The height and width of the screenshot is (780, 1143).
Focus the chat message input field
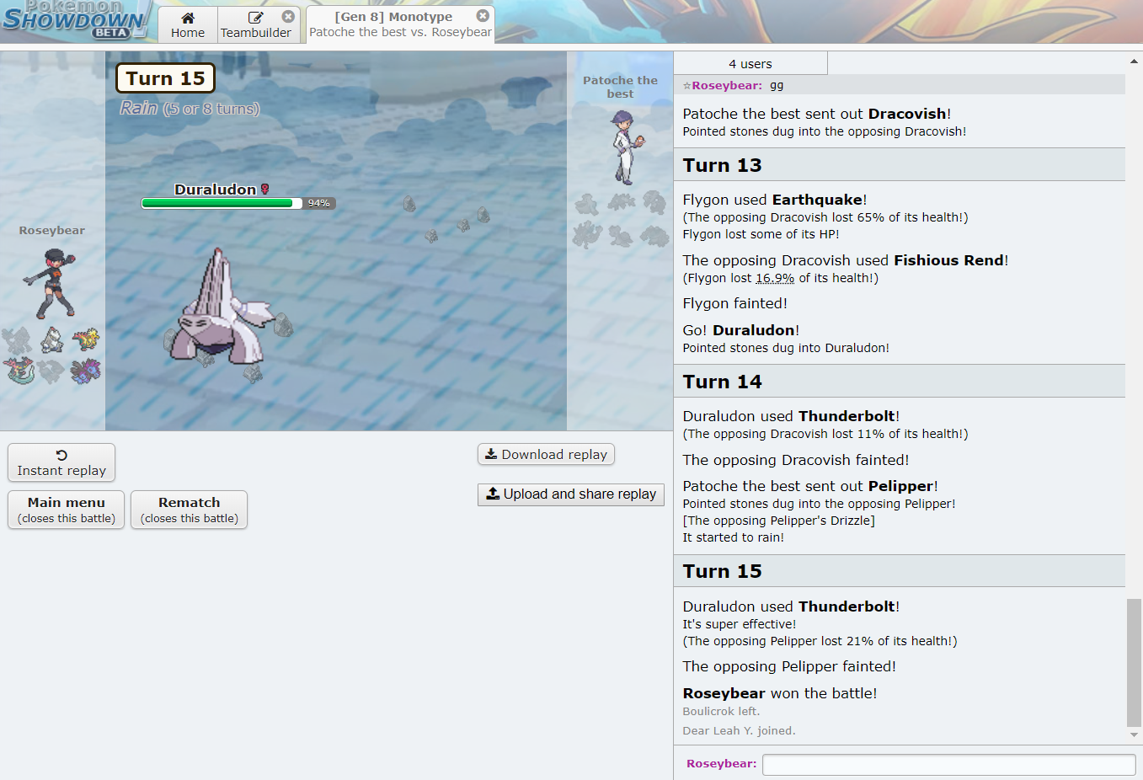pyautogui.click(x=949, y=764)
